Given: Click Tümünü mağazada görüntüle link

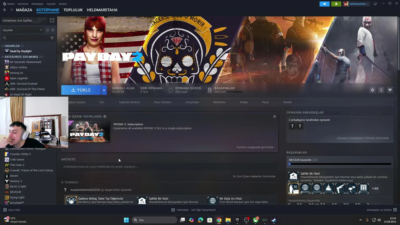Looking at the screenshot, I should 255,147.
